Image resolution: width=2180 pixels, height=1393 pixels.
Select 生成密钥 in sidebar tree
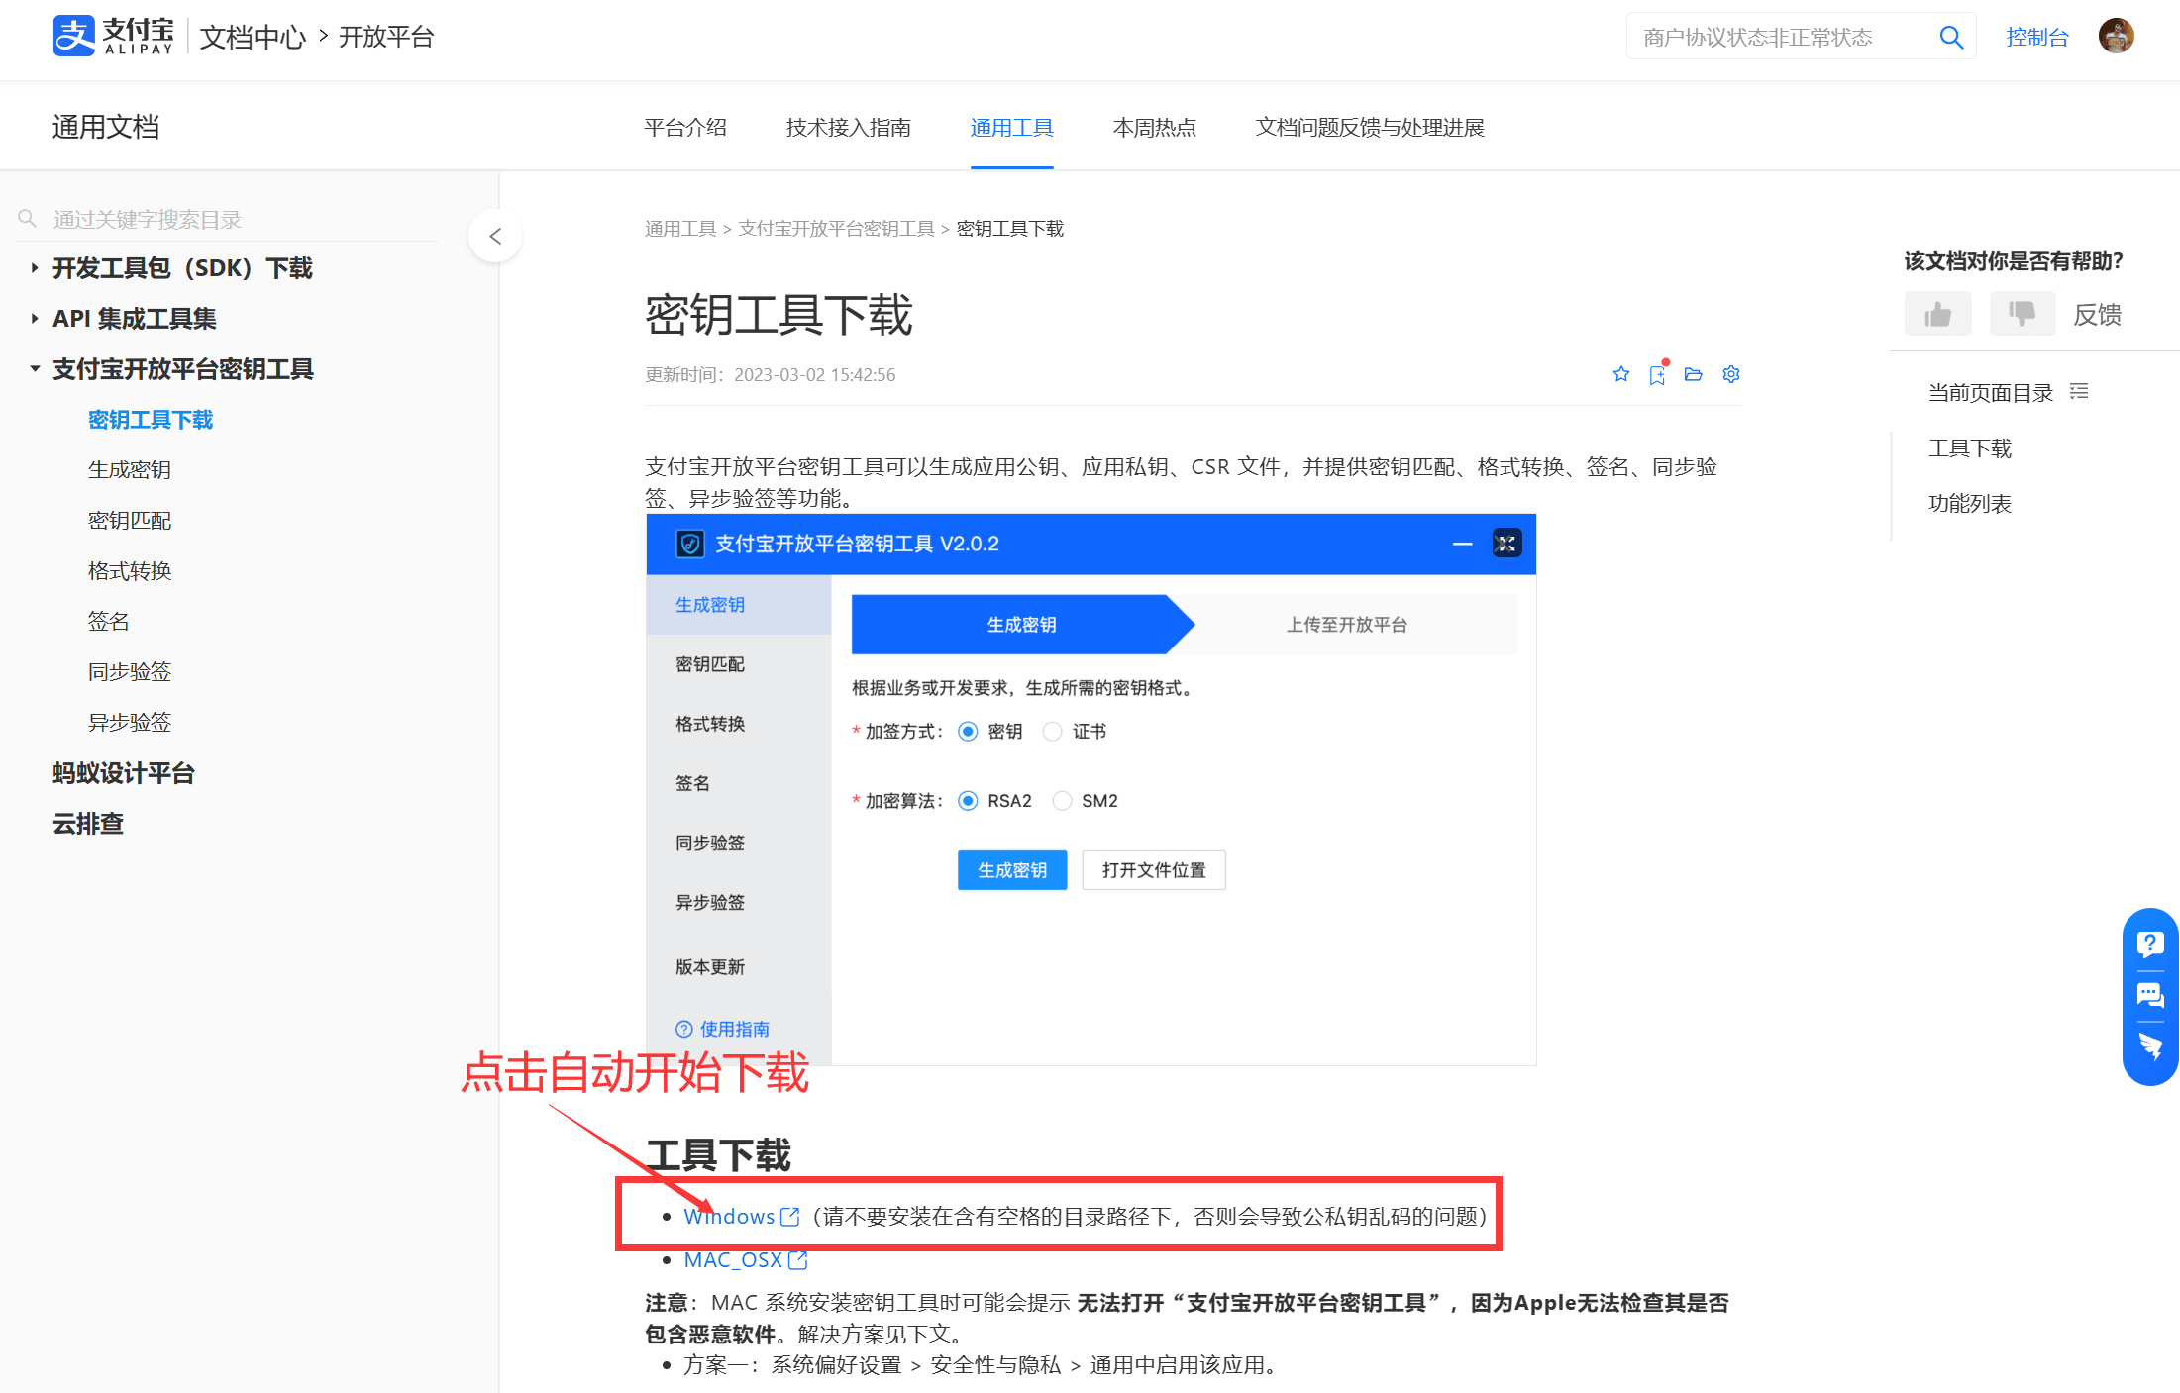tap(130, 470)
